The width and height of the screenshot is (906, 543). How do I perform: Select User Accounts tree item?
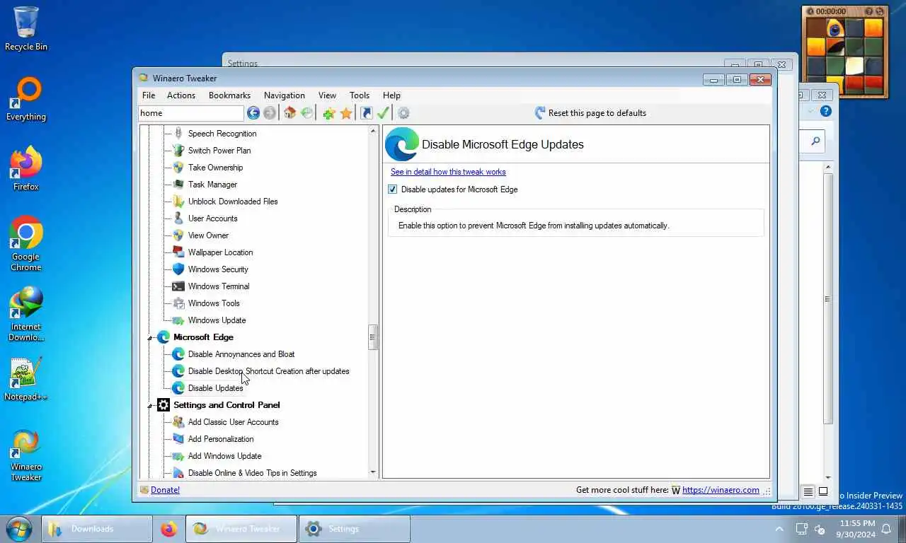pyautogui.click(x=212, y=218)
